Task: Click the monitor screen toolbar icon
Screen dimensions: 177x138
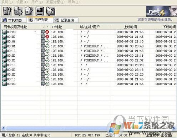Action: [40, 11]
